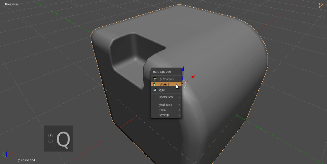Click the mouse icon in screencast overlay
Screen dimensions: 327x164
[50, 138]
